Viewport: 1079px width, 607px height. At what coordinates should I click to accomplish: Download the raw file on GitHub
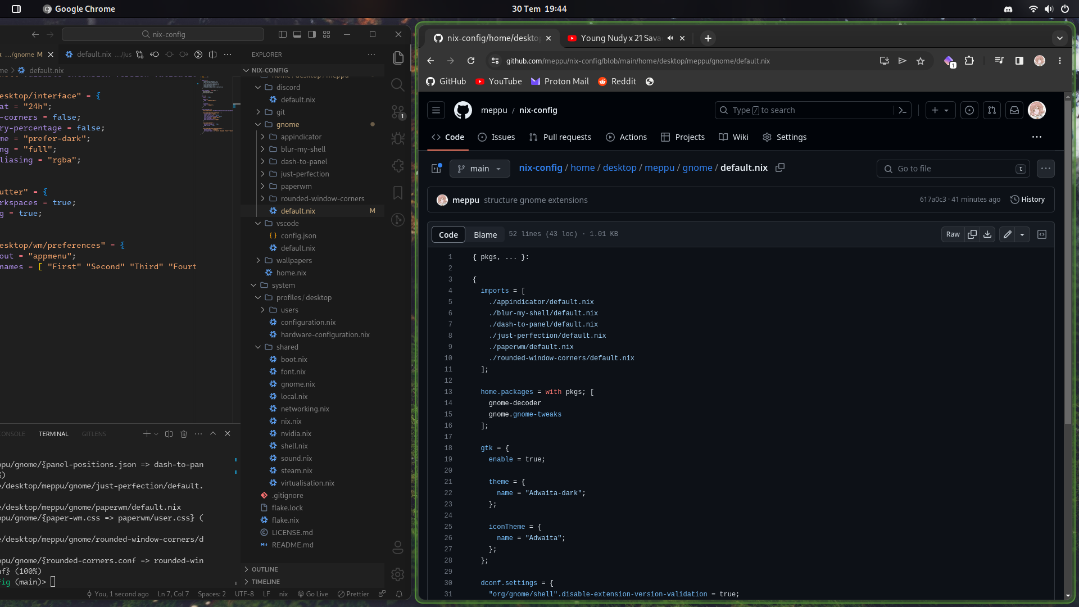(987, 234)
